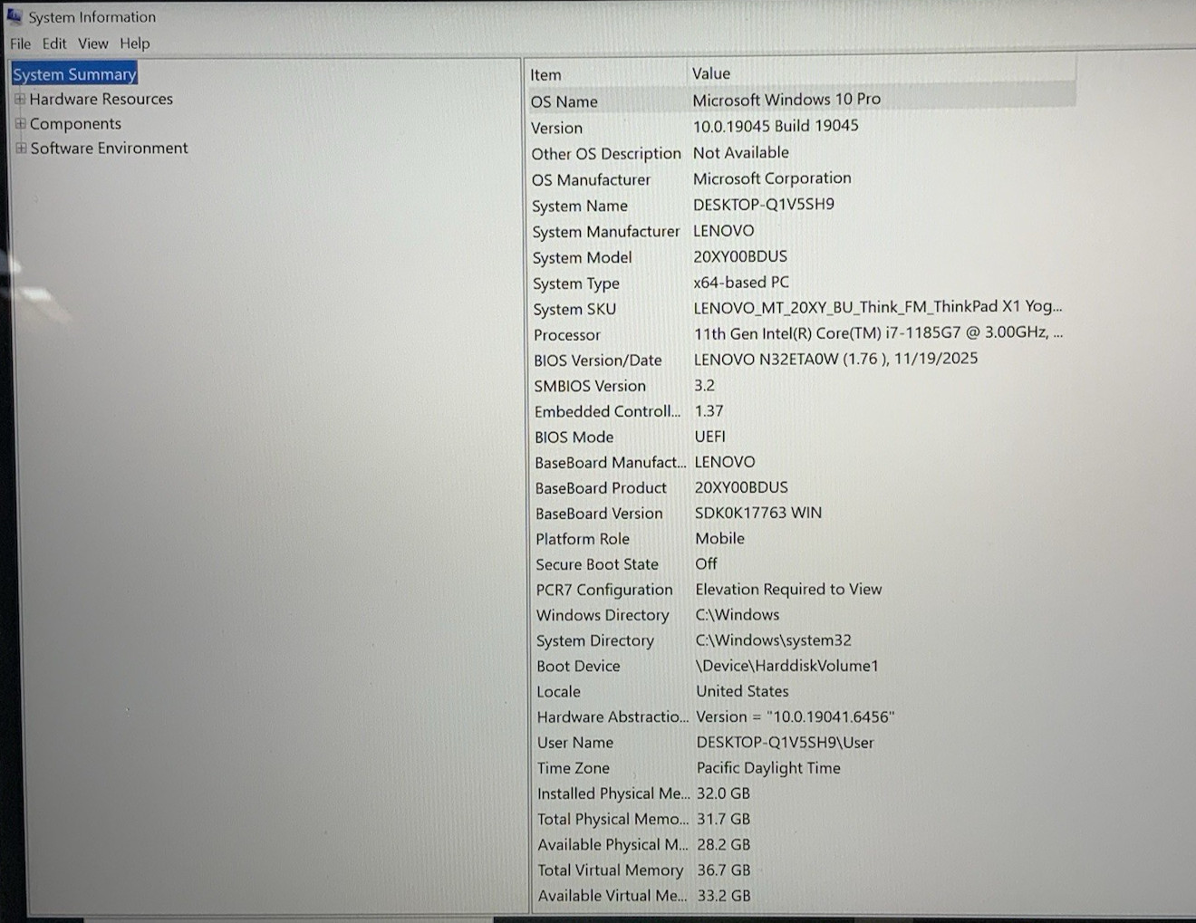Select the Windows Directory row label

603,615
